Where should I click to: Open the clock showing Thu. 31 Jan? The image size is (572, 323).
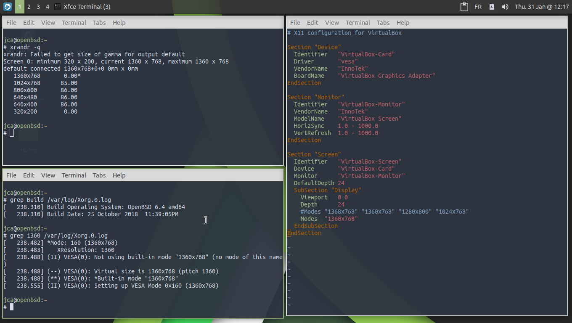(542, 7)
